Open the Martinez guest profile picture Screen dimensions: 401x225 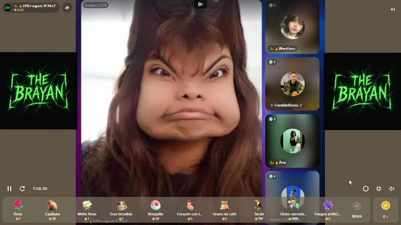pos(293,27)
